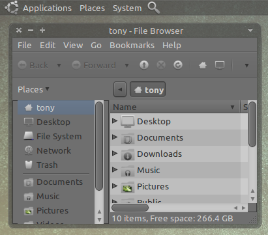Open the Forward history dropdown arrow
The image size is (268, 235).
pos(127,65)
